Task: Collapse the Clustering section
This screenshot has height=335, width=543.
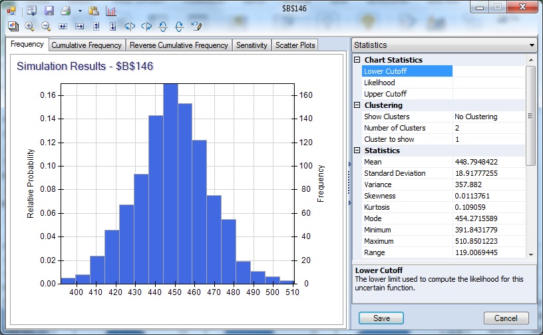Action: coord(357,105)
